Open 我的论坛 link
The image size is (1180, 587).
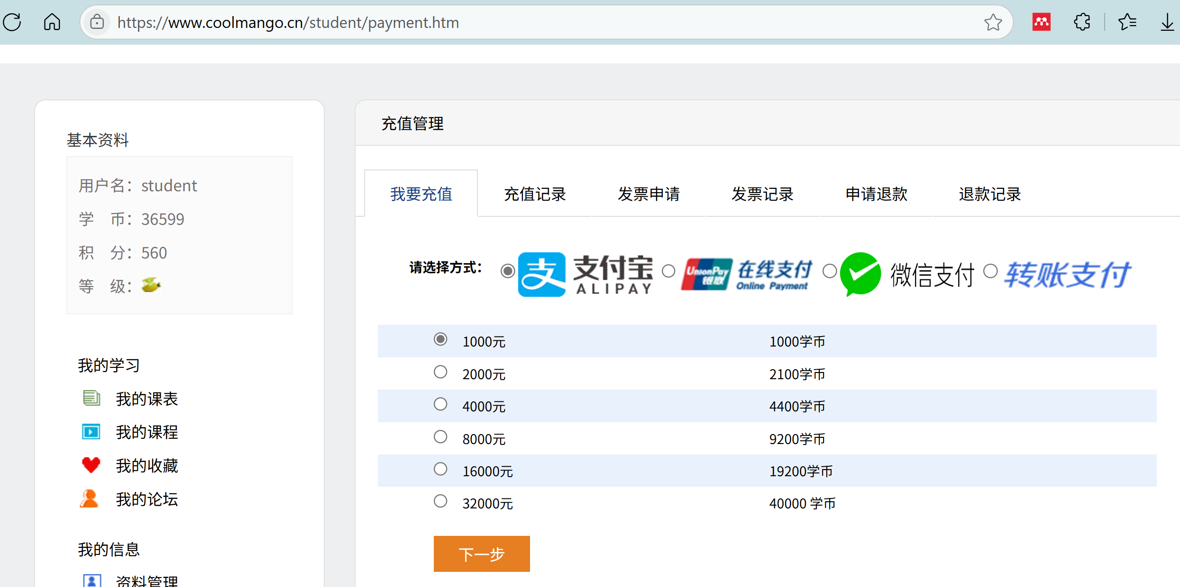147,499
